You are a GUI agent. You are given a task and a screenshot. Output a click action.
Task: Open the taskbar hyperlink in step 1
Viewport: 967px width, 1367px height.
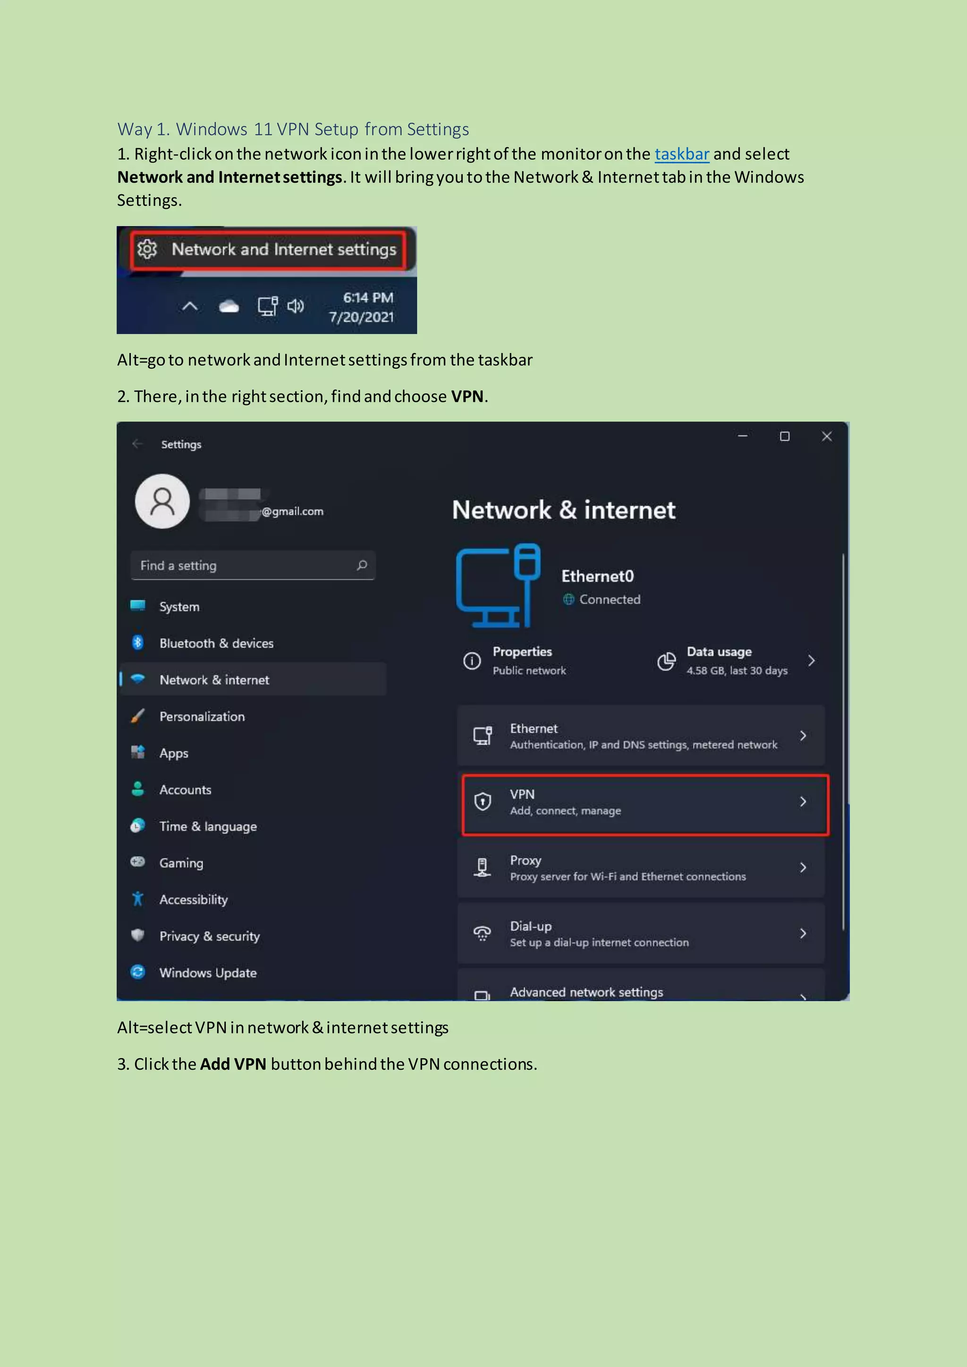(x=682, y=154)
